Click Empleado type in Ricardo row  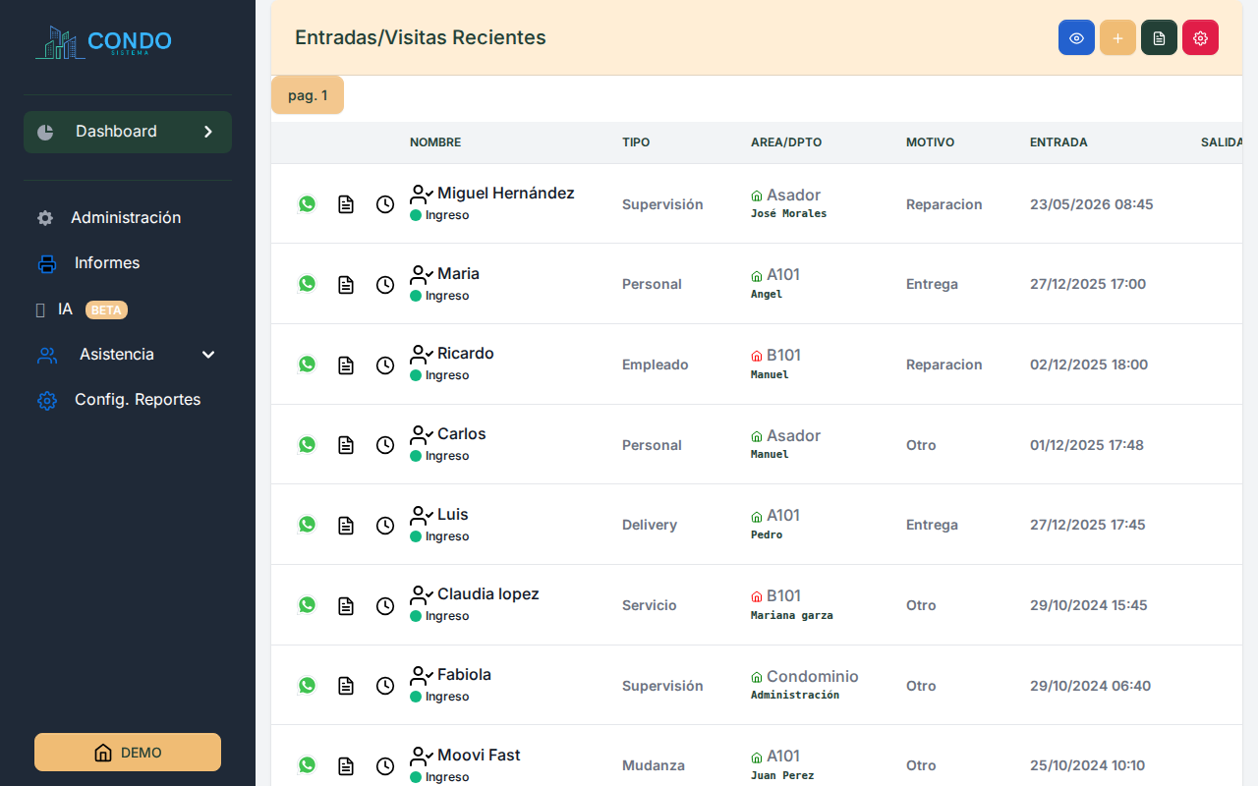[x=656, y=365]
